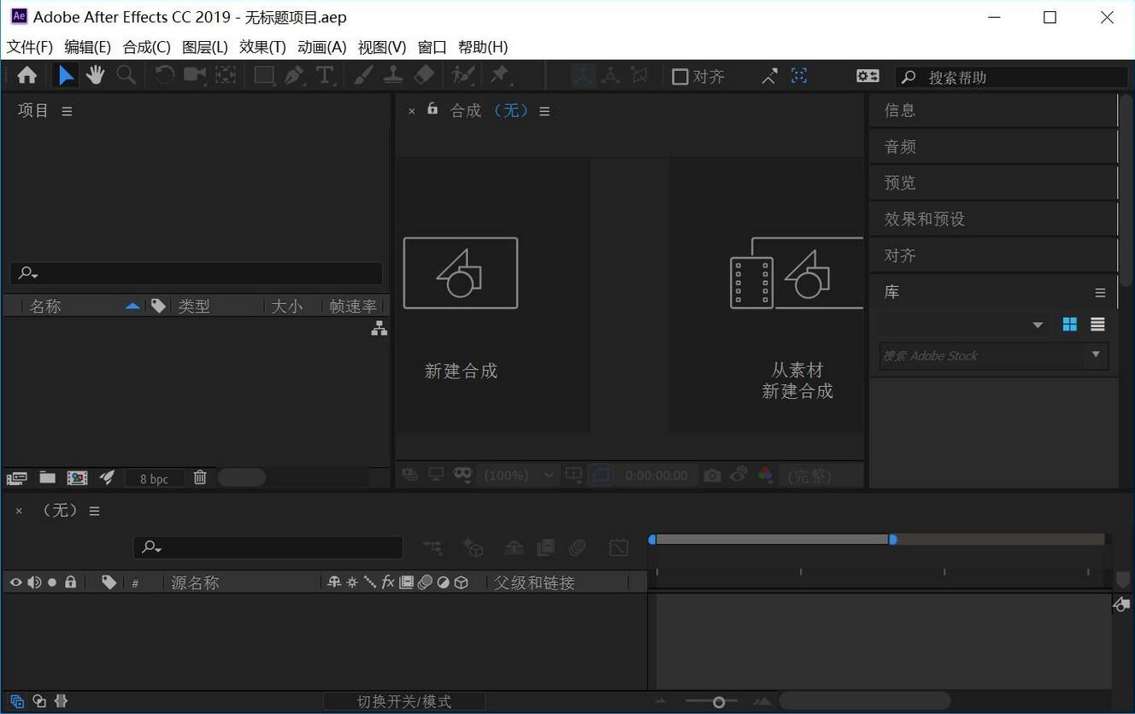Select the Pen tool
This screenshot has height=714, width=1135.
click(294, 76)
